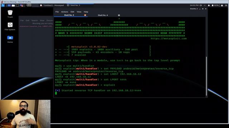Click the red-badged panel launcher icon
Screen dimensions: 229x128
(x=21, y=5)
